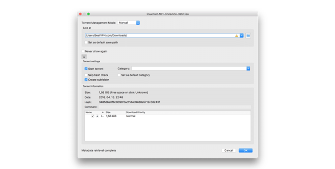The width and height of the screenshot is (335, 169).
Task: Sort files by the Name column header
Action: [x=95, y=112]
